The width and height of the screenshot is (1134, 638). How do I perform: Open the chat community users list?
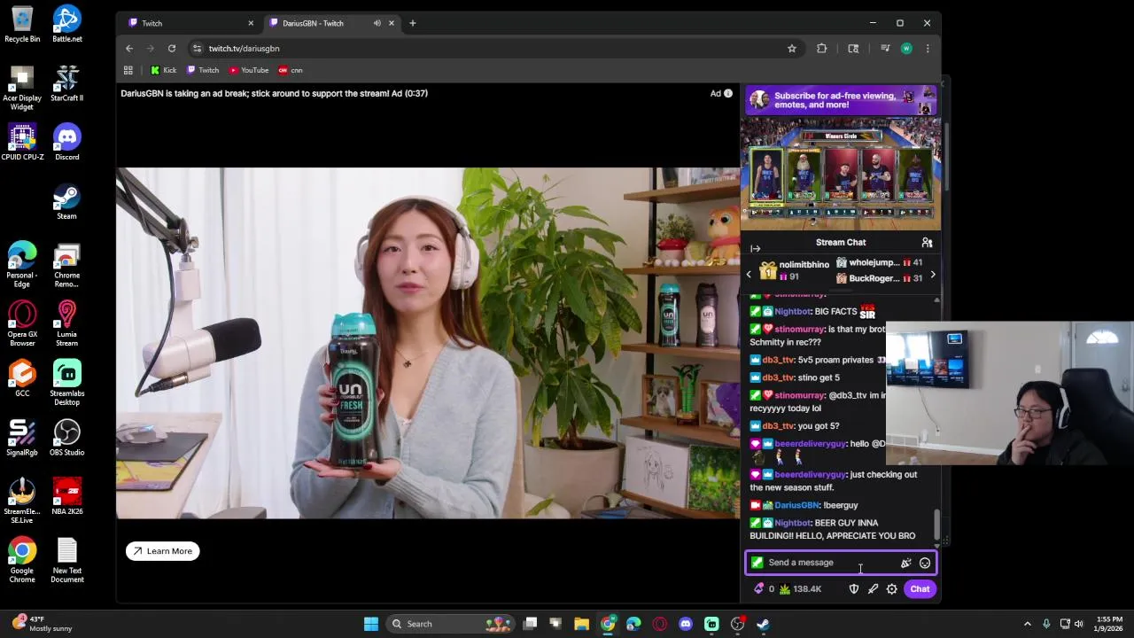tap(927, 242)
